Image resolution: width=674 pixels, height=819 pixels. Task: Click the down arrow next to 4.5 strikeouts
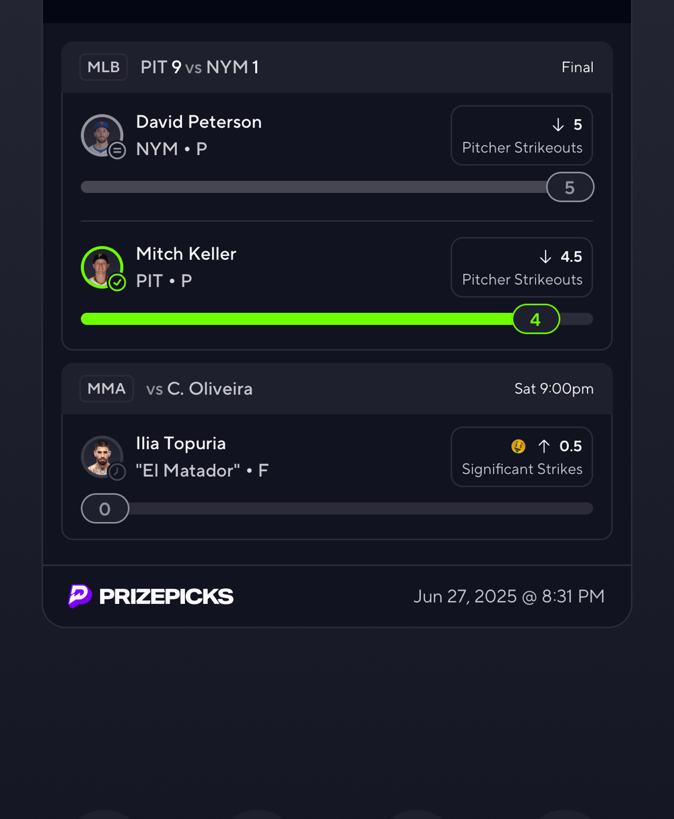(x=545, y=257)
